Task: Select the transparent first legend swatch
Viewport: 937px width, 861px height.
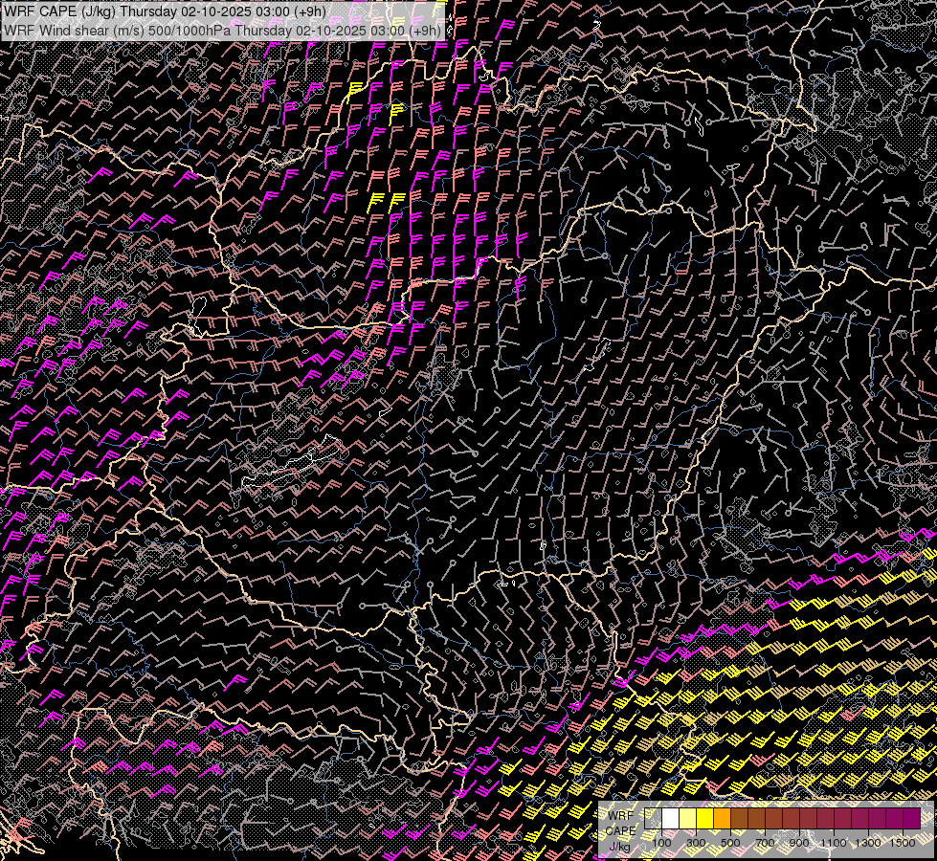Action: (x=653, y=819)
